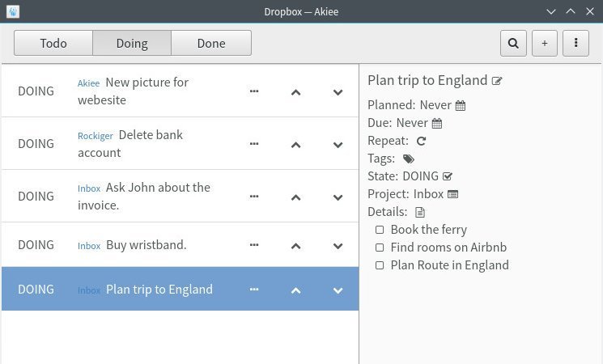The height and width of the screenshot is (364, 603).
Task: Click the Inbox label beside Buy wristband
Action: click(89, 246)
